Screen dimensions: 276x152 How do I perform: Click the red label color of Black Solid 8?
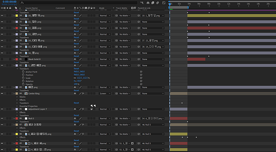17,59
